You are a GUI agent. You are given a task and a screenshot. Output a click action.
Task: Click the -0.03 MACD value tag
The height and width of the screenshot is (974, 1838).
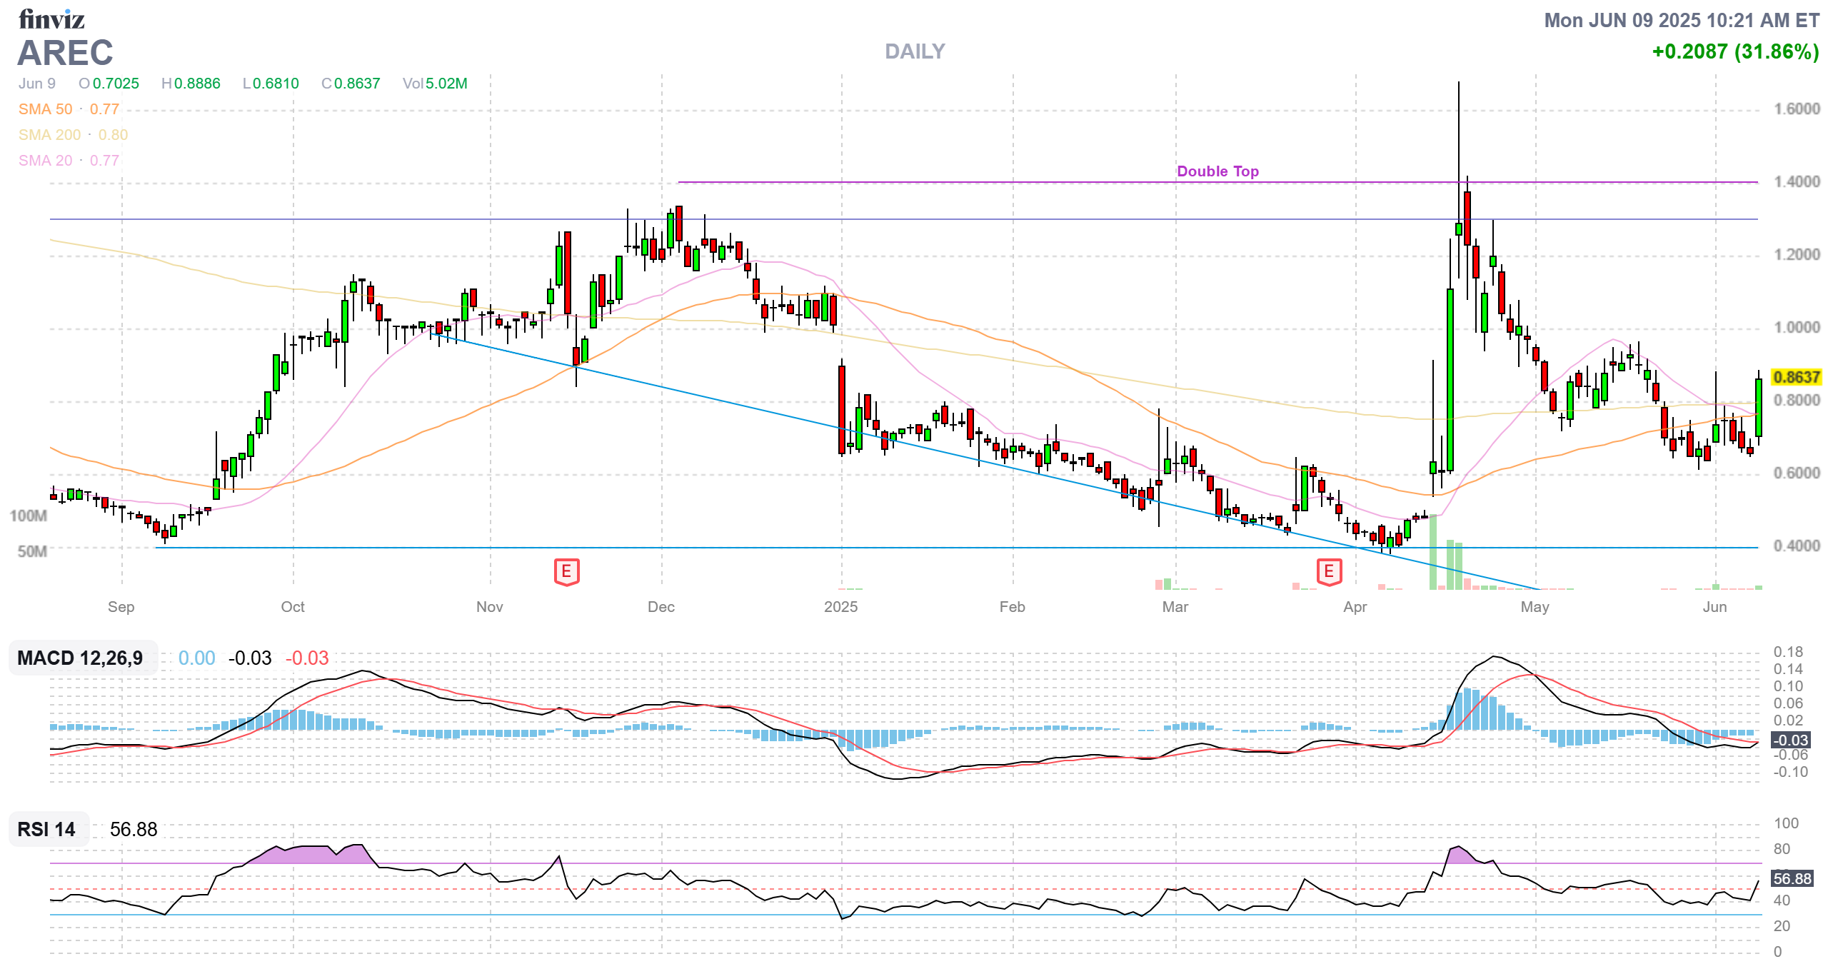pos(1790,740)
